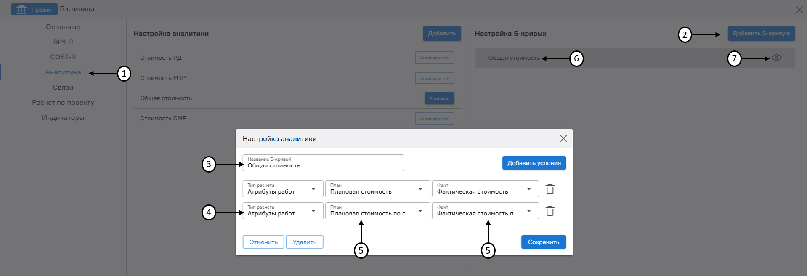Click the project building icon in header
The width and height of the screenshot is (807, 276).
21,9
